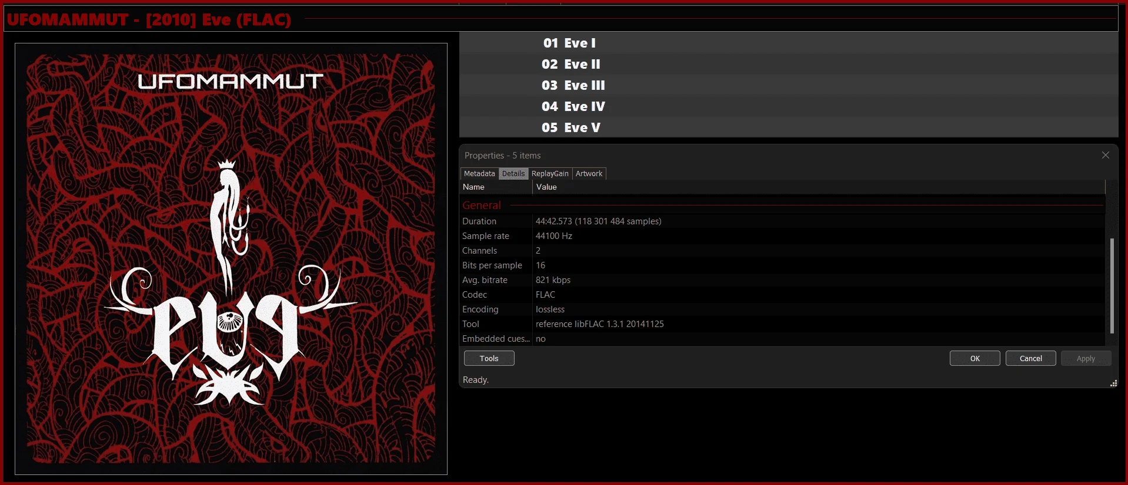Screen dimensions: 1128x485
Task: Select the Encoding value lossless
Action: 550,309
